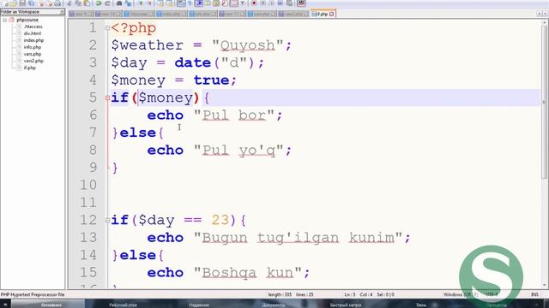Click the Print toolbar icon
549x308 pixels.
(57, 3)
